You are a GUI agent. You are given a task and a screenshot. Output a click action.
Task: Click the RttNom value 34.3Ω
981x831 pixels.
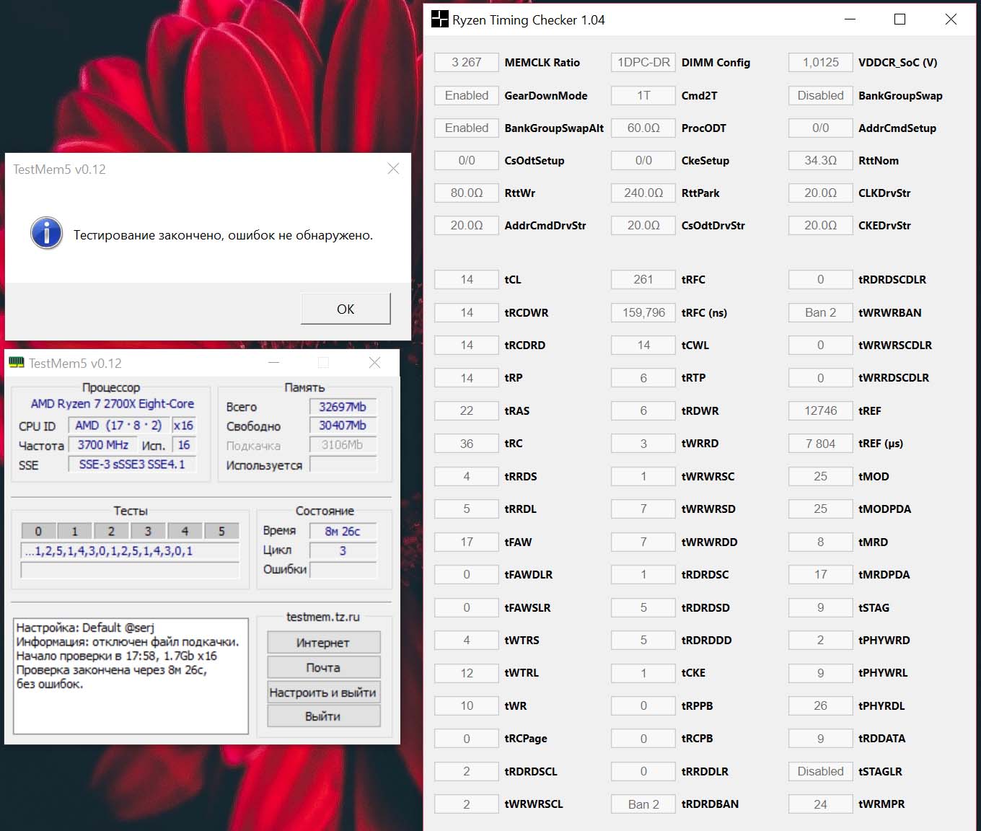point(821,160)
